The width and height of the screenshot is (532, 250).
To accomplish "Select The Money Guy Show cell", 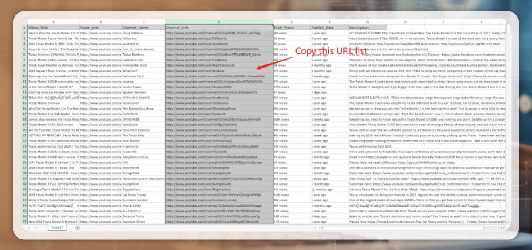I will 143,109.
